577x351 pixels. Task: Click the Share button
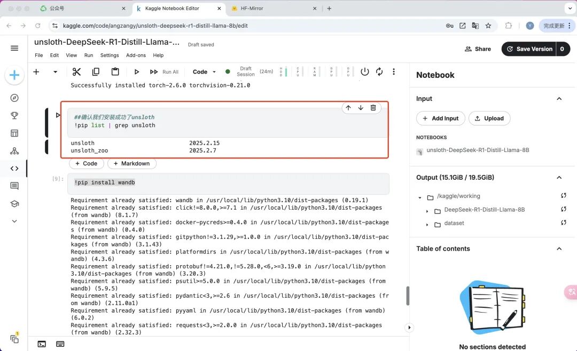coord(478,49)
